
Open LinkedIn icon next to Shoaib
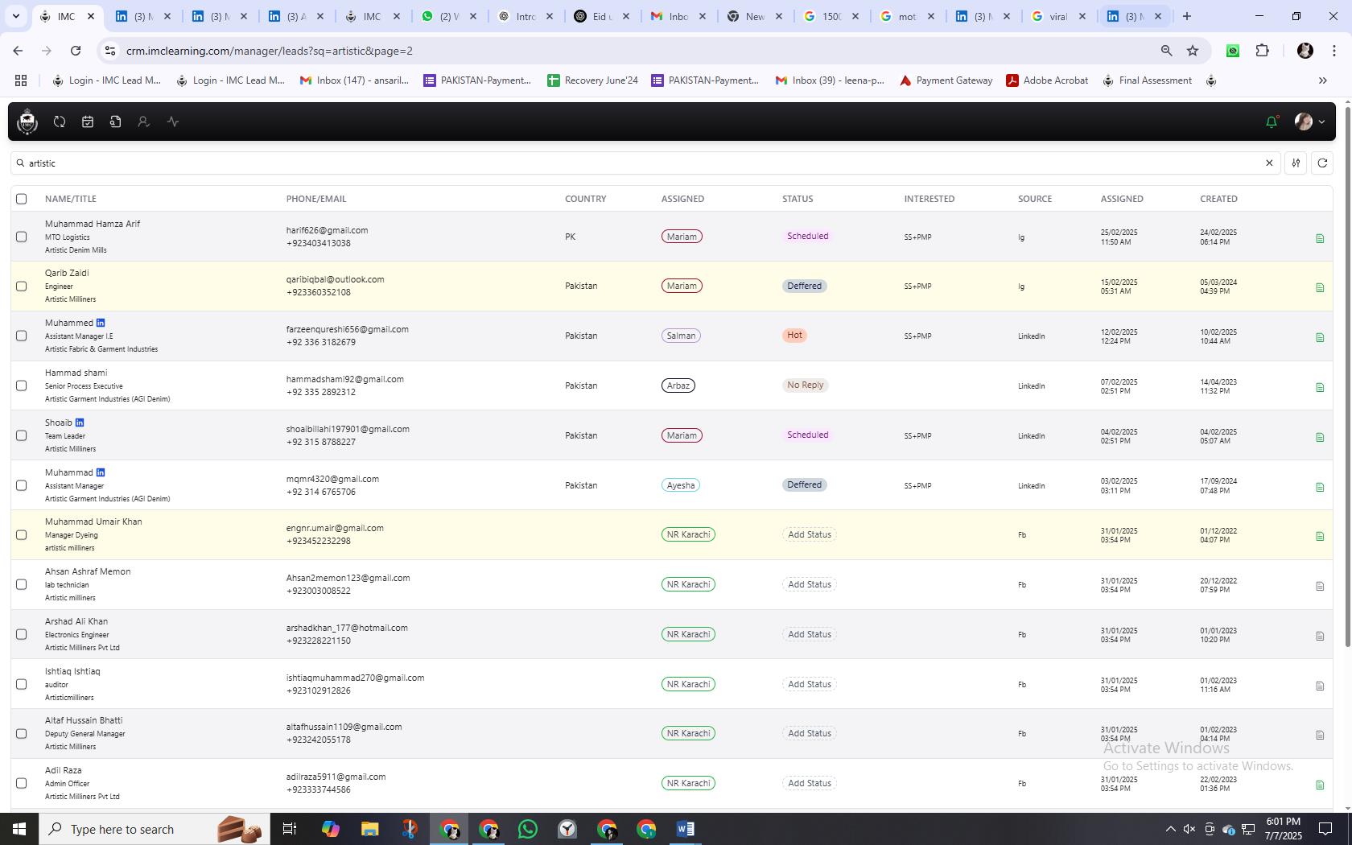tap(80, 422)
